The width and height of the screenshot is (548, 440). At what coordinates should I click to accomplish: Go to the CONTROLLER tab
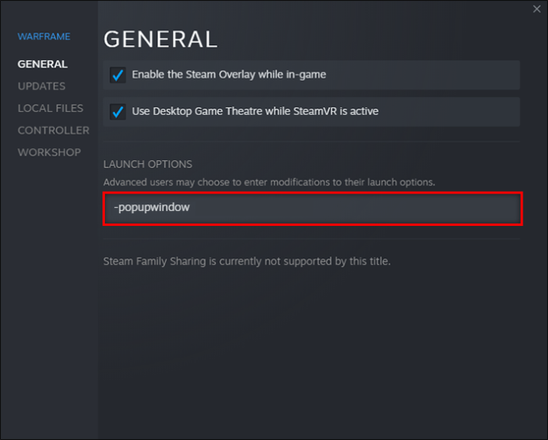53,130
